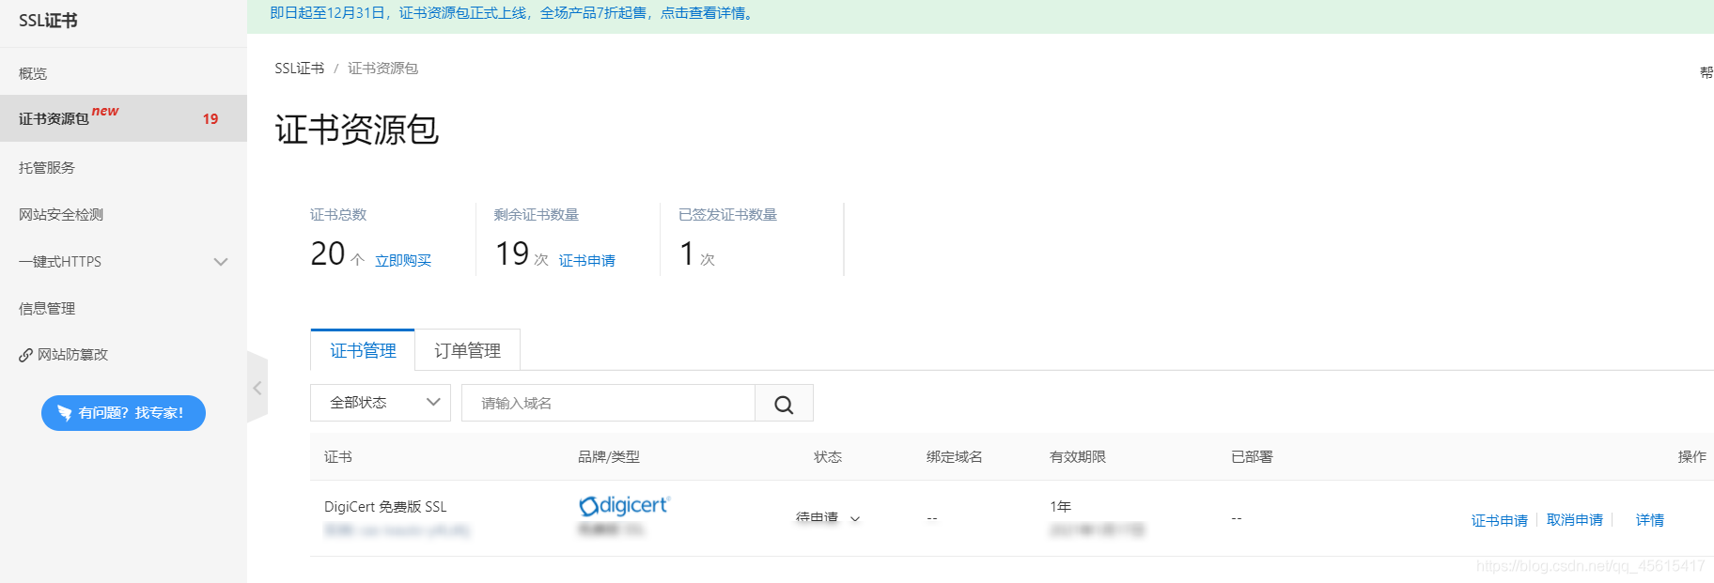The width and height of the screenshot is (1714, 583).
Task: Click 取消申请 in the DigiCert row
Action: [1574, 520]
